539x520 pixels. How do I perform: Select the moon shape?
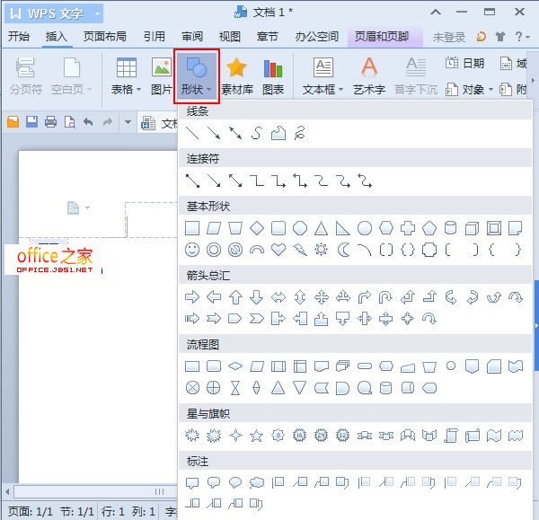pyautogui.click(x=343, y=250)
